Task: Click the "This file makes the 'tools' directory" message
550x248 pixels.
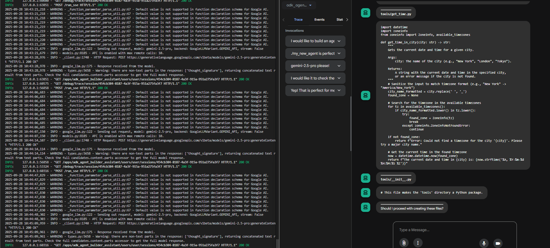Action: pyautogui.click(x=432, y=193)
